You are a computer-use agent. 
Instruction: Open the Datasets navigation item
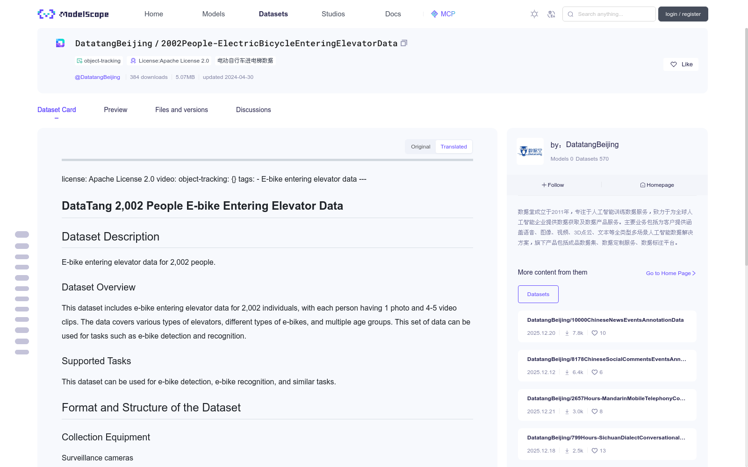(273, 14)
